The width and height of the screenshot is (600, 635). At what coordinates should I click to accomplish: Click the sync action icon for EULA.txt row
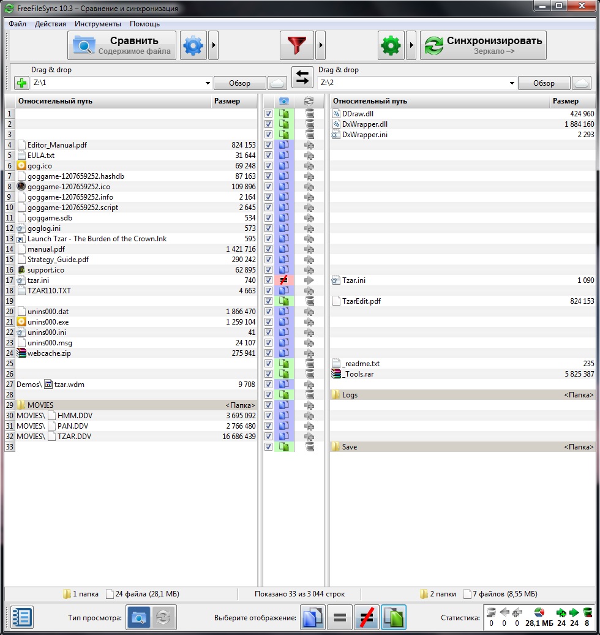pyautogui.click(x=309, y=156)
